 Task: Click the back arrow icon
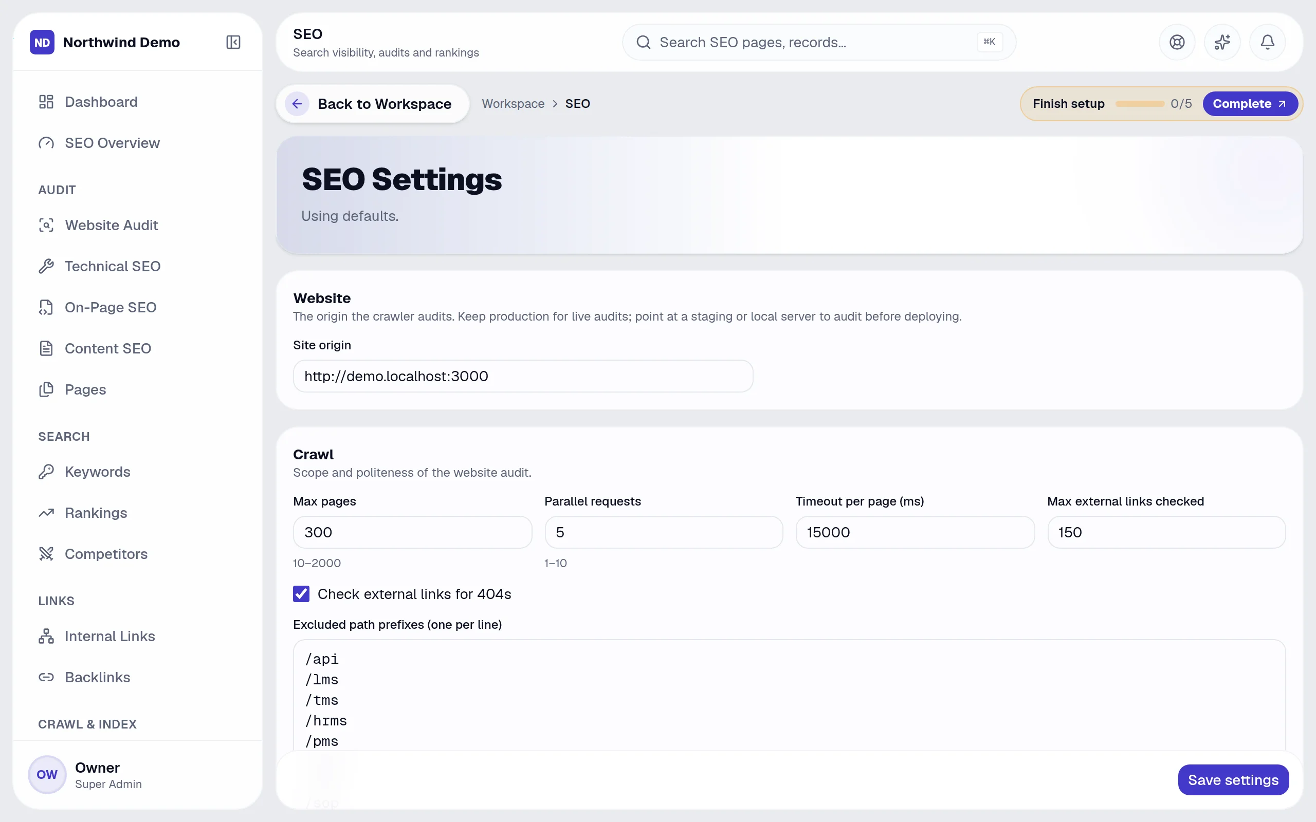[297, 103]
